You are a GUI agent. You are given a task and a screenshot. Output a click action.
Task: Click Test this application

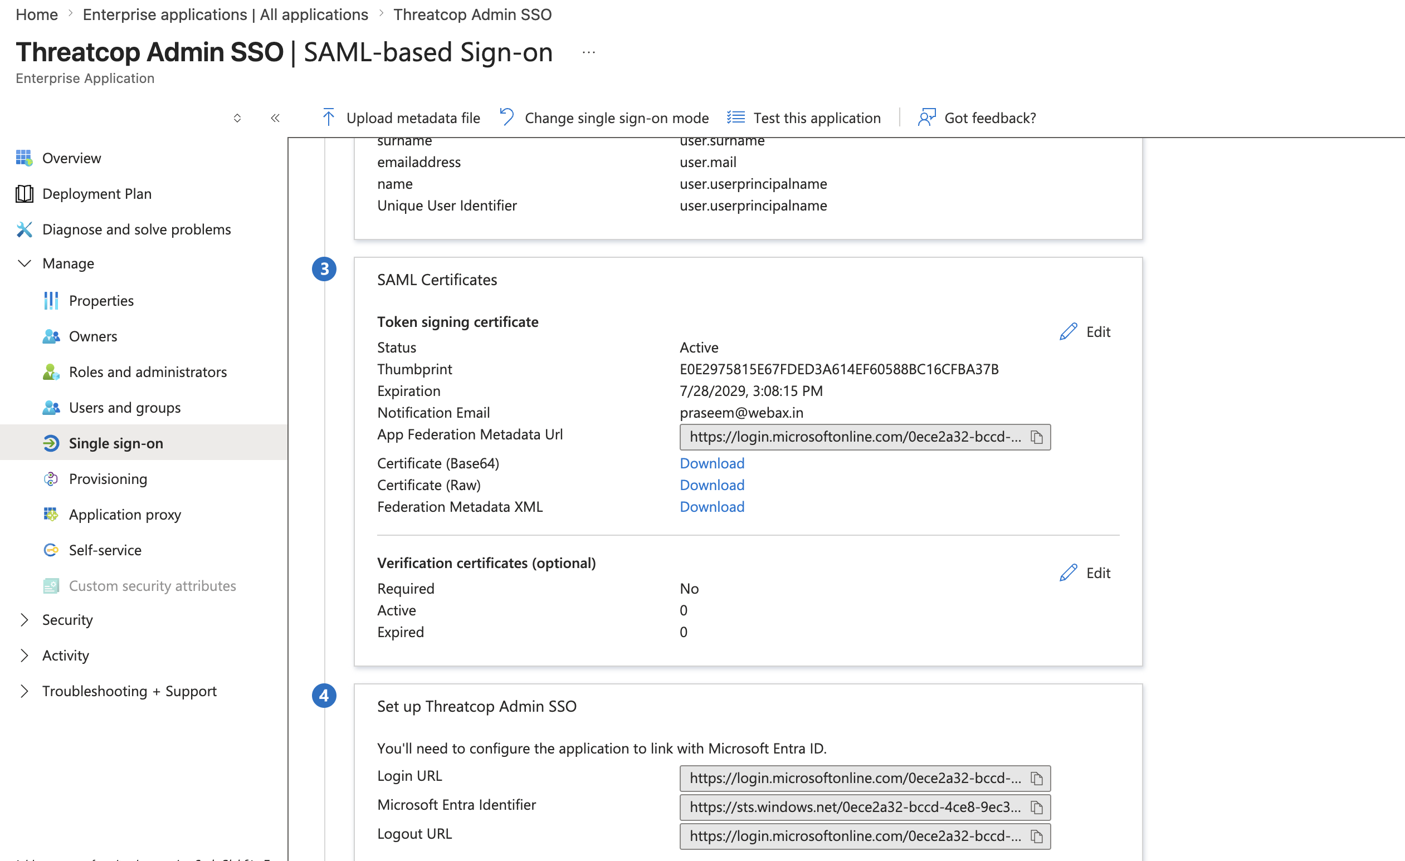804,118
